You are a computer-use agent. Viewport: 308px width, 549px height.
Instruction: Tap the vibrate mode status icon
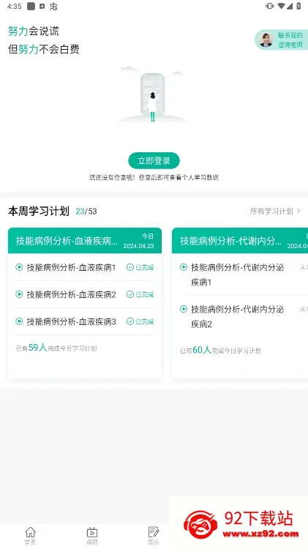(x=269, y=6)
